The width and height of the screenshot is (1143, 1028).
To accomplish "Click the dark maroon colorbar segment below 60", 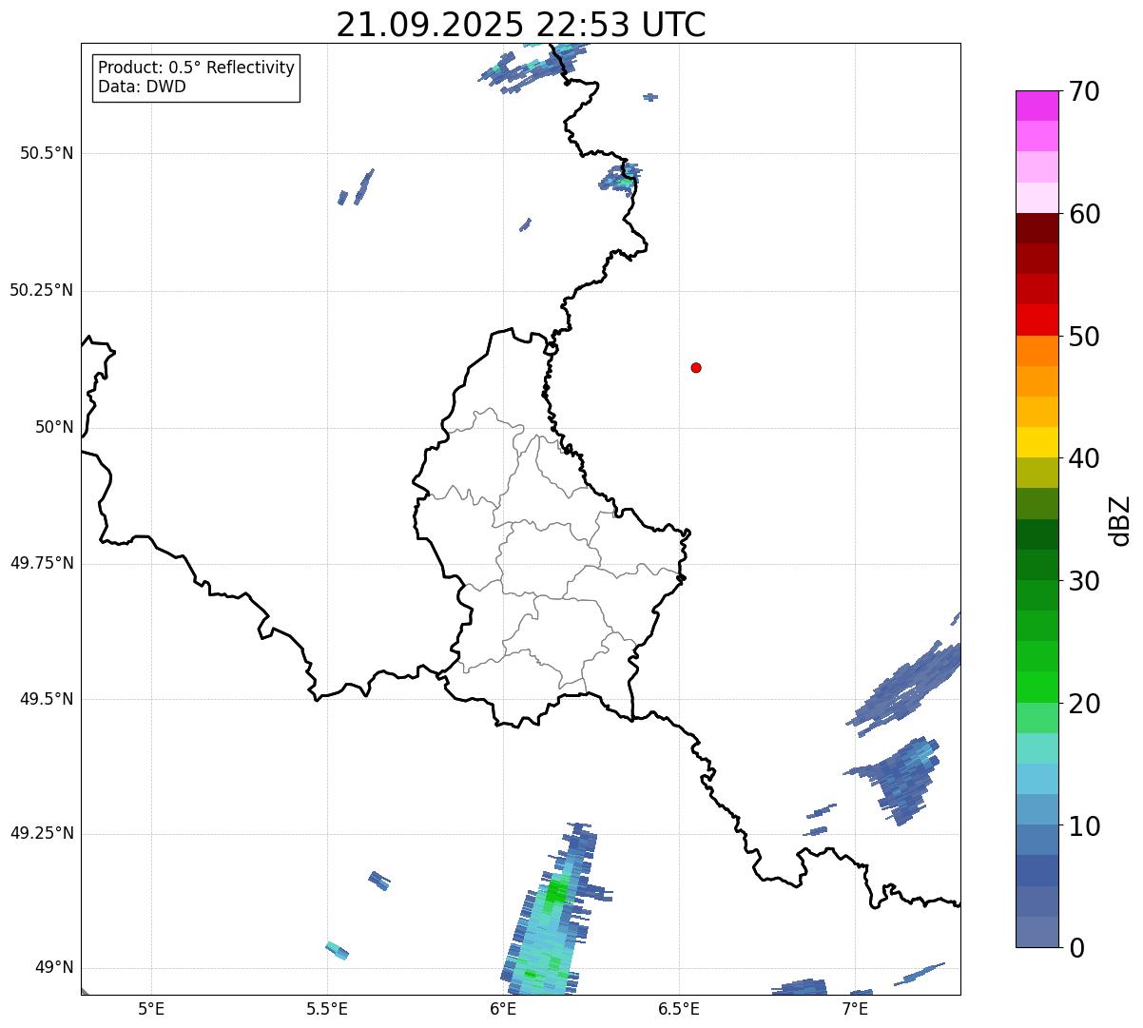I will click(x=1037, y=228).
